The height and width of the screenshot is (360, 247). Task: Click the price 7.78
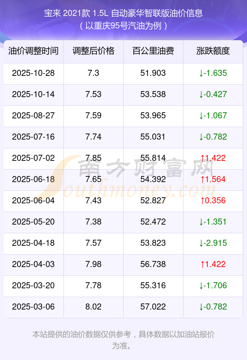(x=93, y=286)
